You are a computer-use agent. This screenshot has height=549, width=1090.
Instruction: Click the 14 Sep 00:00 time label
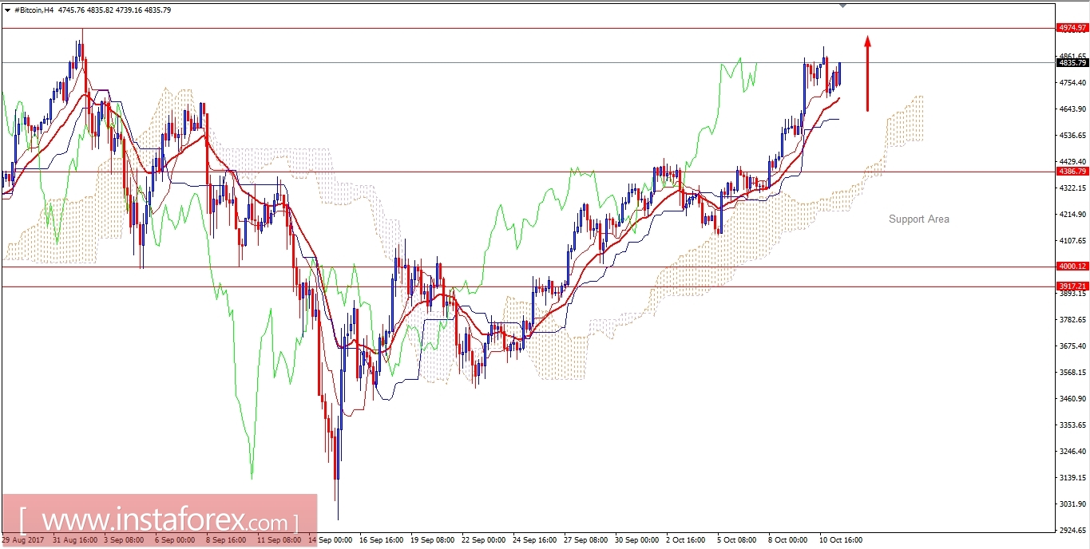point(331,540)
